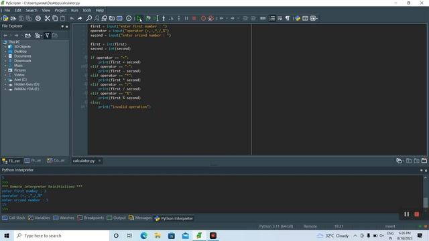The image size is (429, 241).
Task: Open Microsoft Edge from the taskbar
Action: click(x=143, y=236)
